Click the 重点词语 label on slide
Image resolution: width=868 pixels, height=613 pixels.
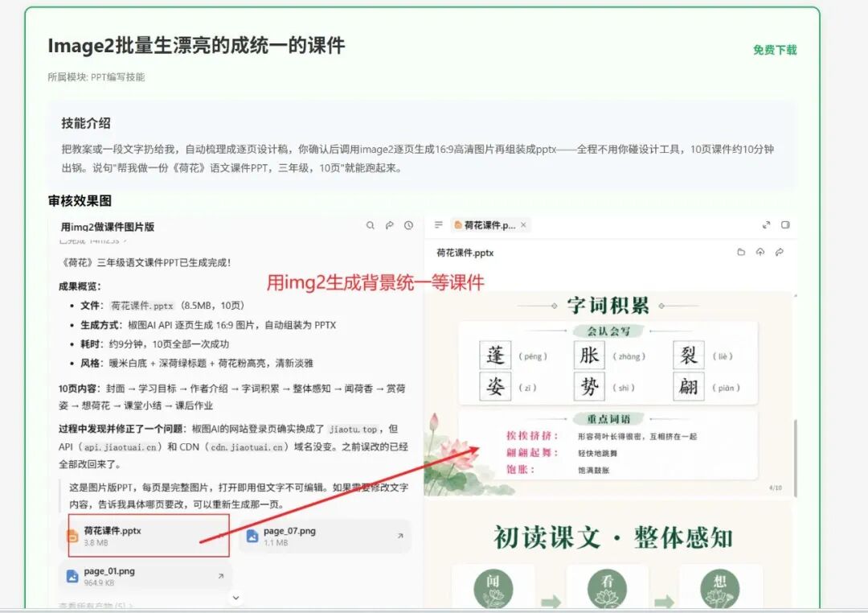tap(608, 419)
